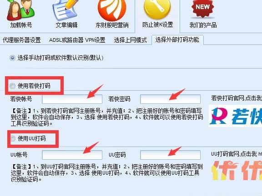Open the 我们的产品 NEW badge icon

(x=203, y=9)
